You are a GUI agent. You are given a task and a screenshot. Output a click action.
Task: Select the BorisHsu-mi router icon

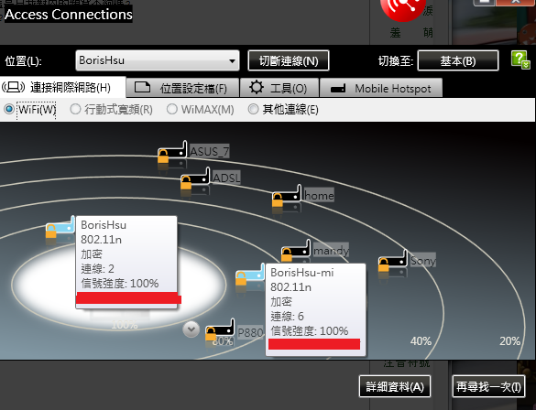tap(250, 275)
